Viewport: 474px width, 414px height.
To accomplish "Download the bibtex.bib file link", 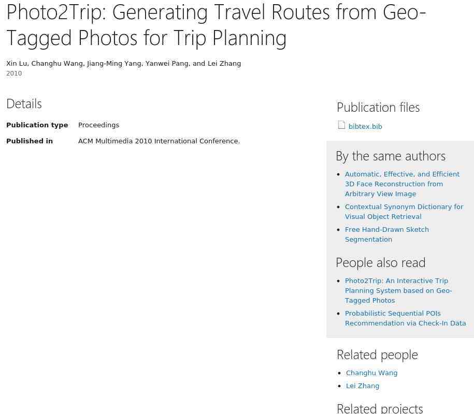I will click(365, 127).
